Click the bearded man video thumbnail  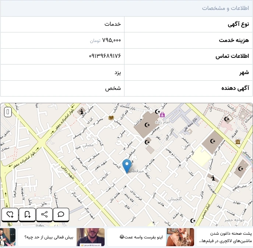[91, 237]
